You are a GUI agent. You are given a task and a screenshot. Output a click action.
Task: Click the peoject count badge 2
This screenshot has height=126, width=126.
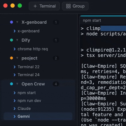tap(56, 58)
